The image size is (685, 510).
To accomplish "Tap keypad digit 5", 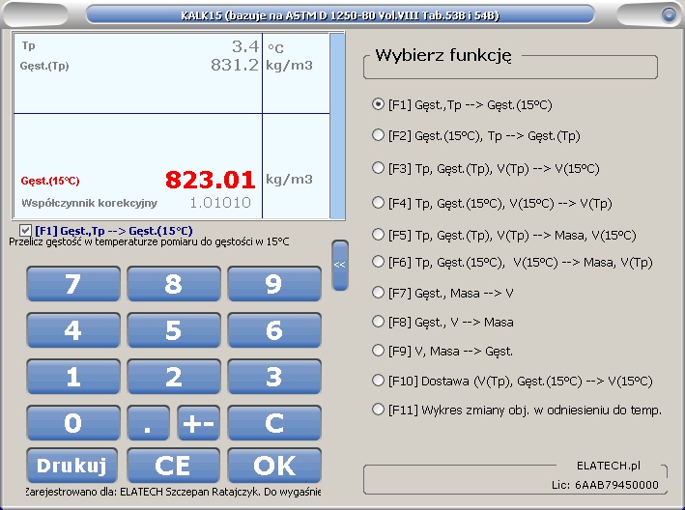I will coord(174,330).
